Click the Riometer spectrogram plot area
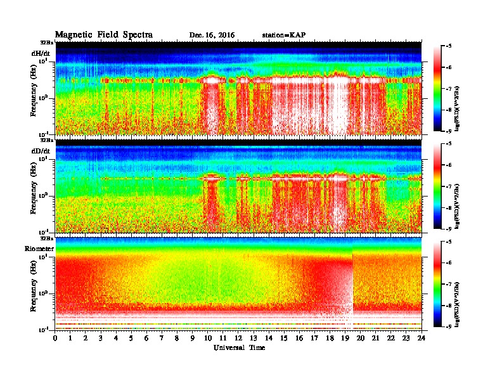 238,283
